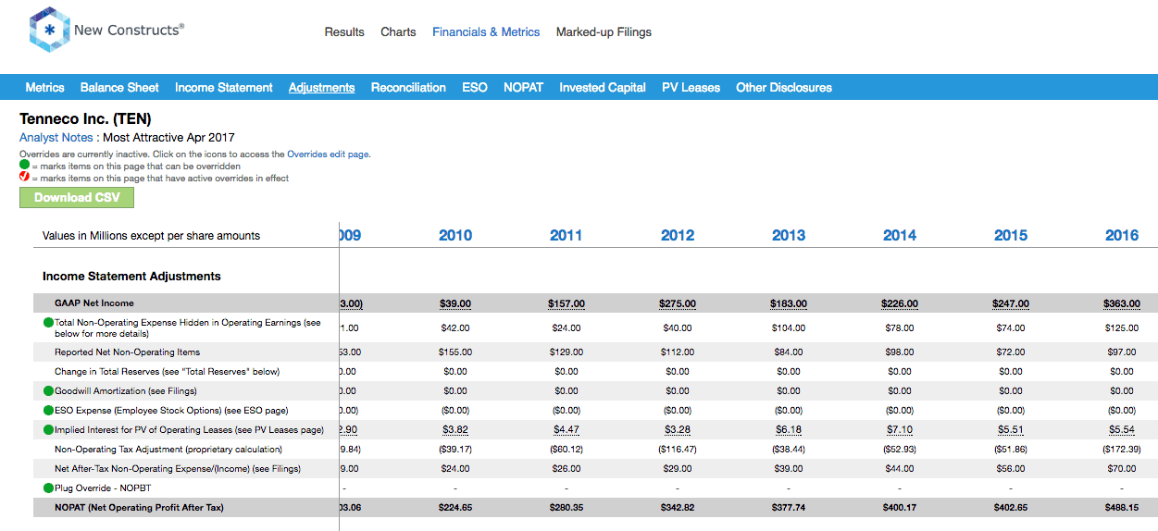Click 2010 NOPAT value $224.65
Screen dimensions: 1158x531
tap(455, 508)
